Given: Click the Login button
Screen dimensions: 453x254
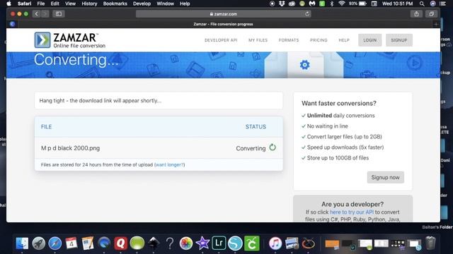Looking at the screenshot, I should tap(369, 40).
